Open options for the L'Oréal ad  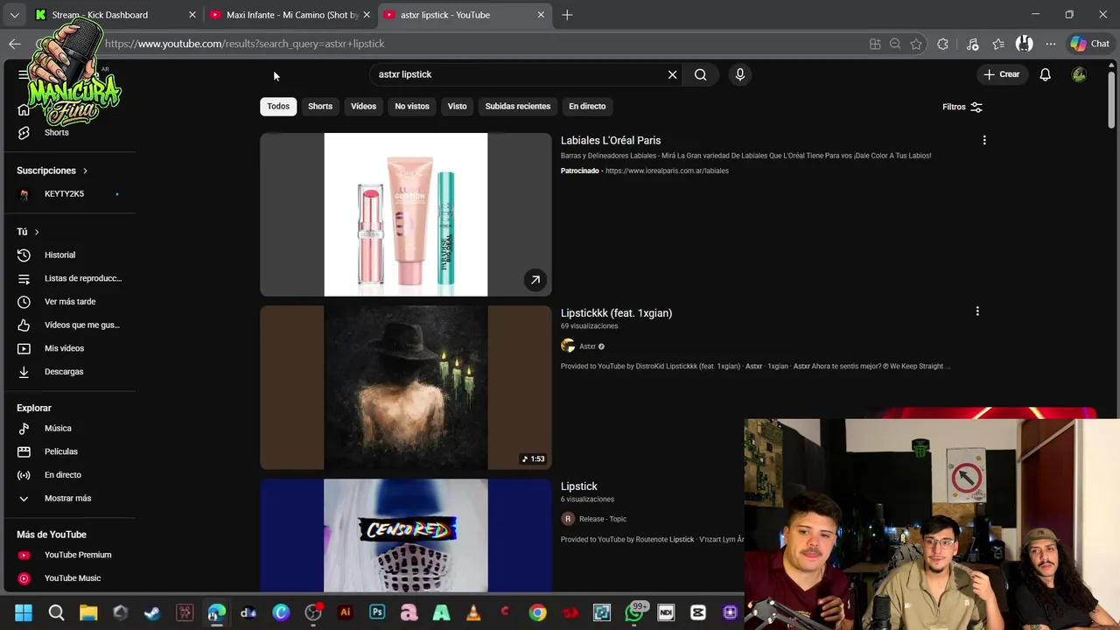(x=984, y=140)
